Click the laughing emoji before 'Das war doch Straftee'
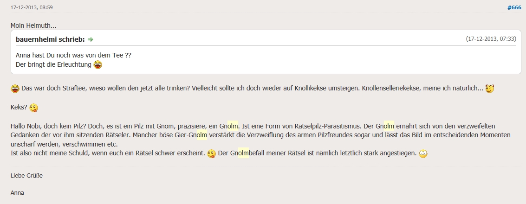The width and height of the screenshot is (526, 204). point(15,88)
